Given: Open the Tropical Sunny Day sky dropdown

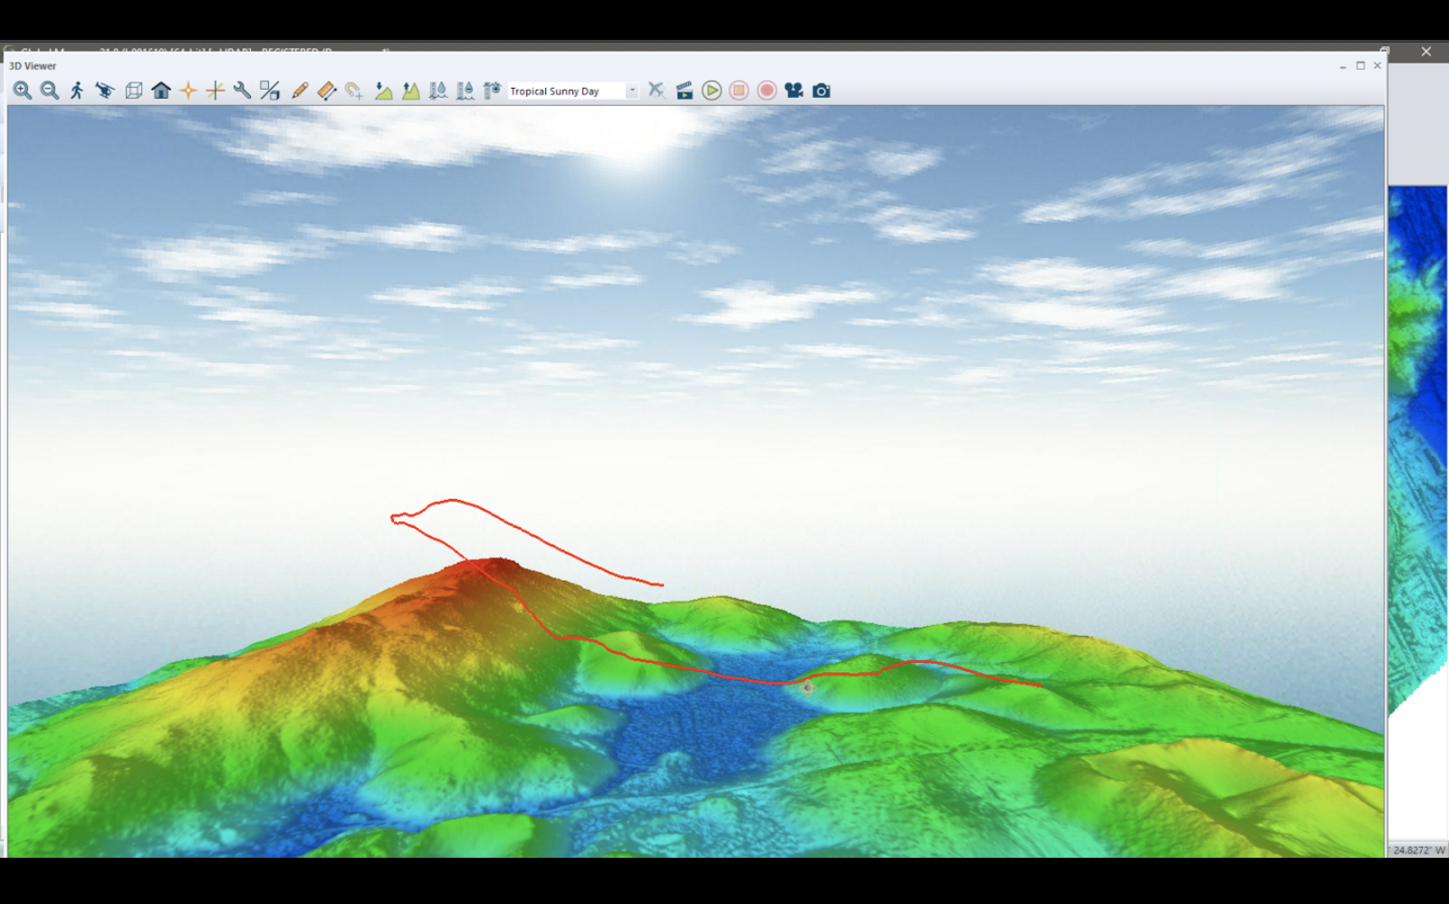Looking at the screenshot, I should (573, 91).
